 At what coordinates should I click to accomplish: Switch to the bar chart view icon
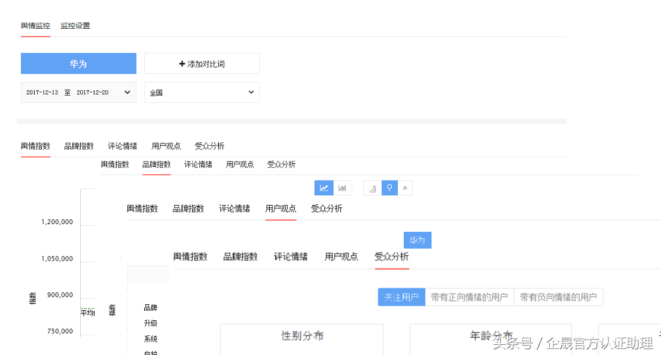click(342, 188)
